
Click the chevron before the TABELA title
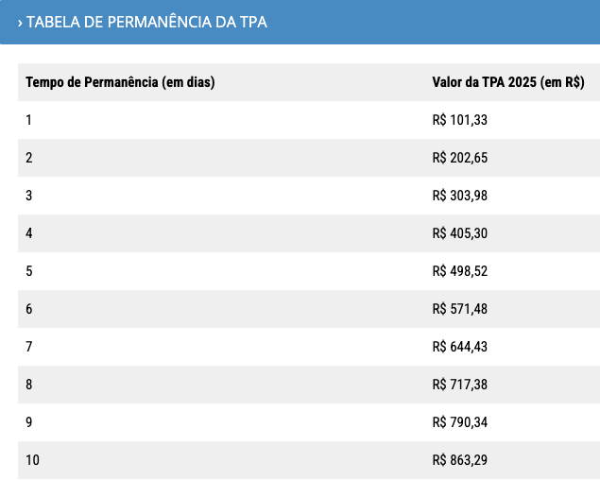pos(20,23)
